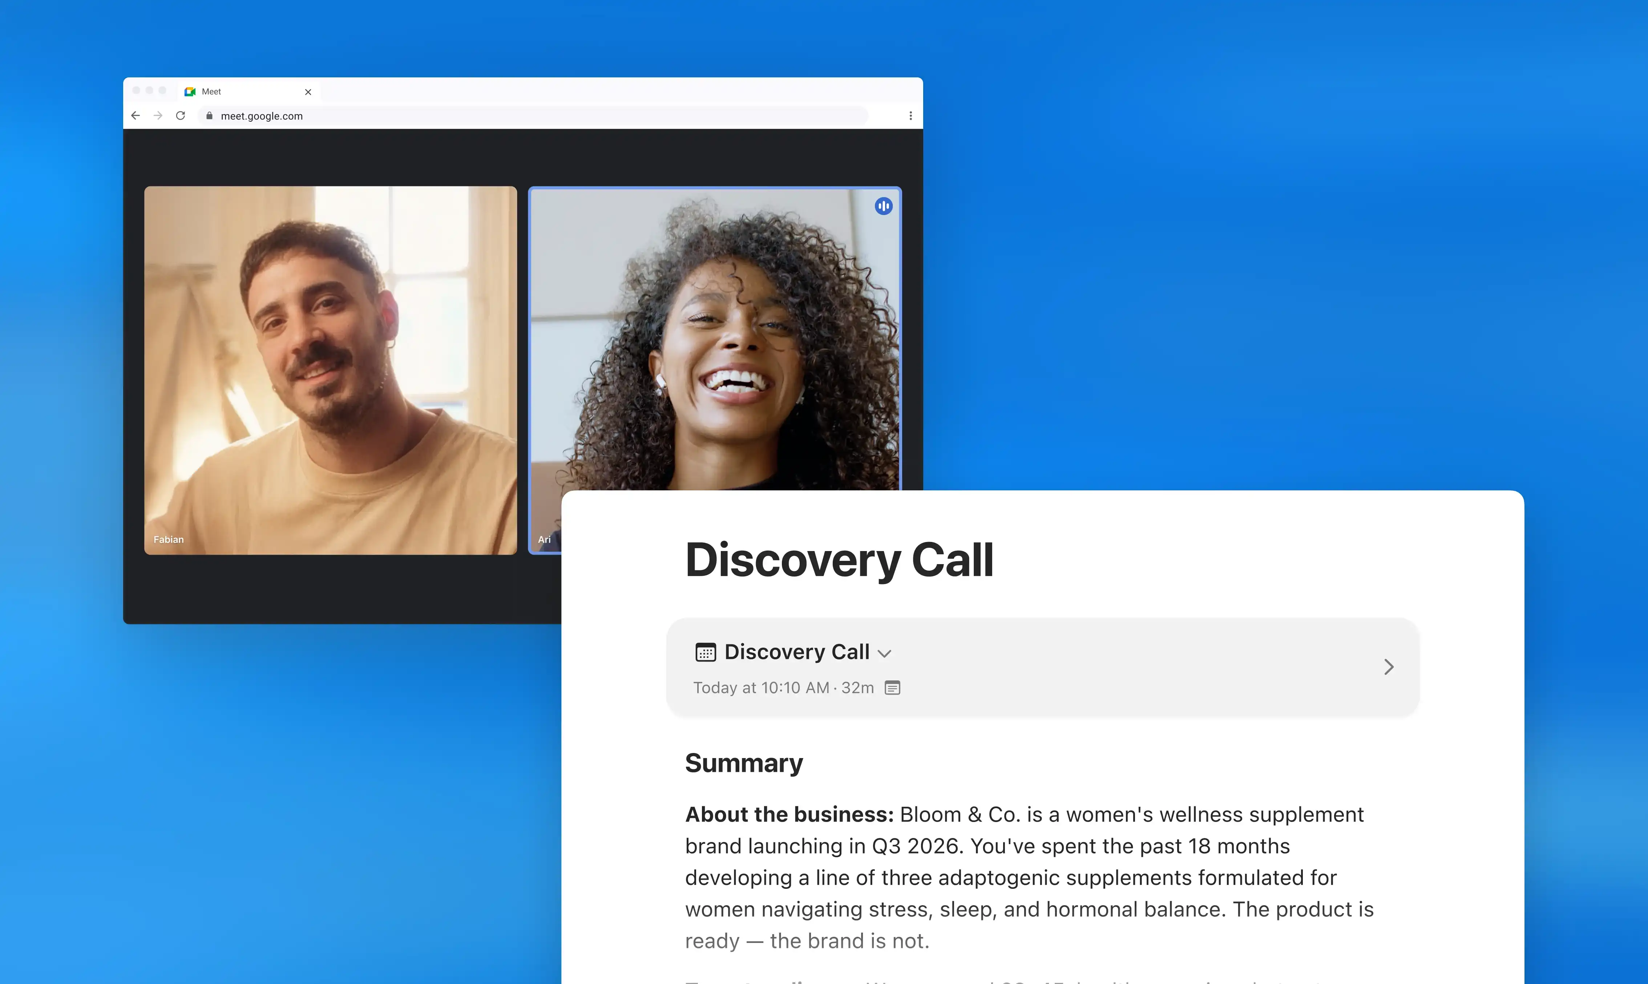The width and height of the screenshot is (1648, 984).
Task: Open the browser three-dot menu
Action: [x=910, y=116]
